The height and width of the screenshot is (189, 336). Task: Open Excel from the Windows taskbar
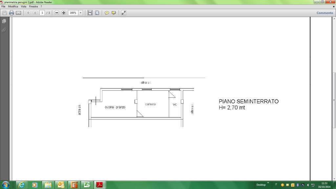coord(87,185)
